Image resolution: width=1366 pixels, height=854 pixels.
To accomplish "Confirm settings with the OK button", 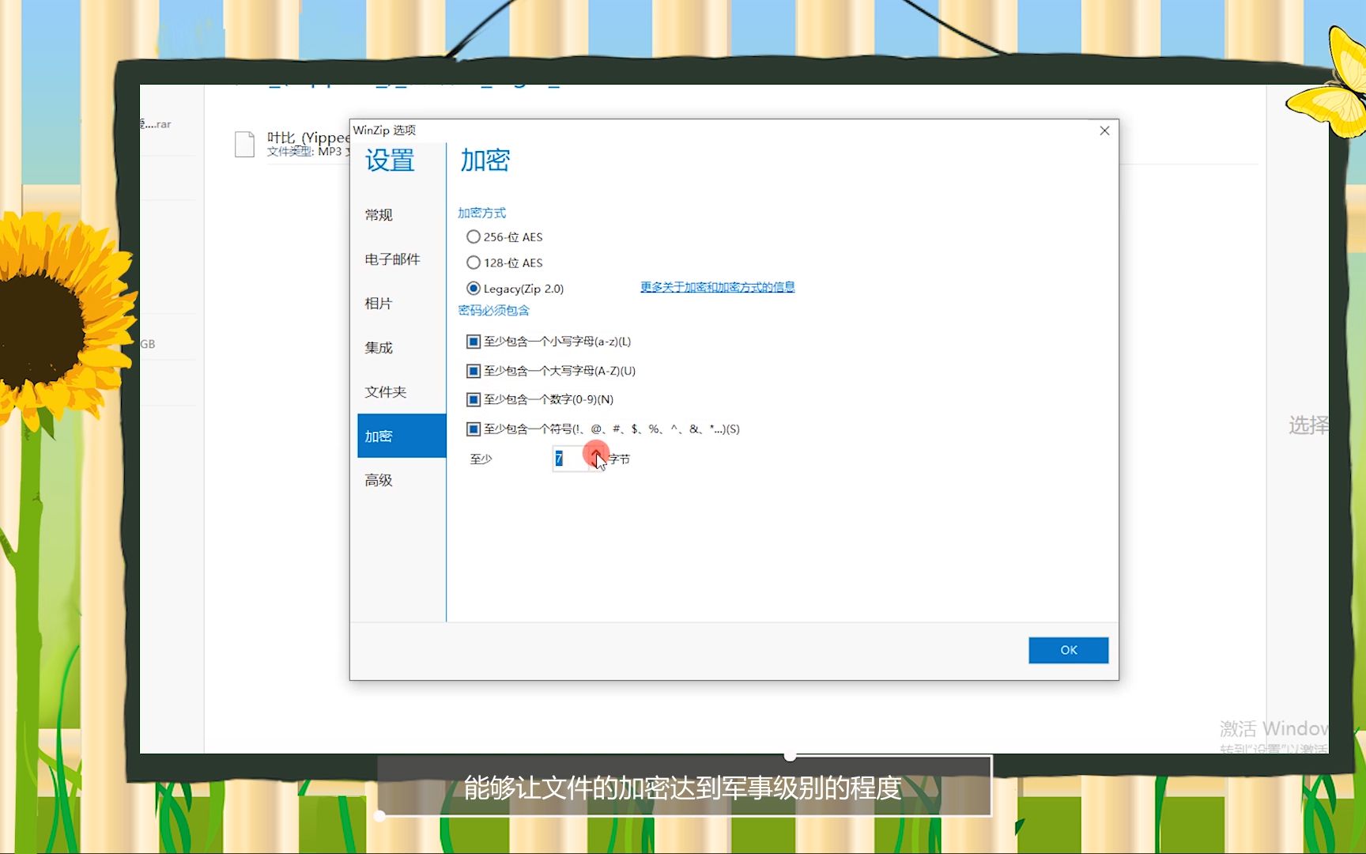I will tap(1068, 650).
